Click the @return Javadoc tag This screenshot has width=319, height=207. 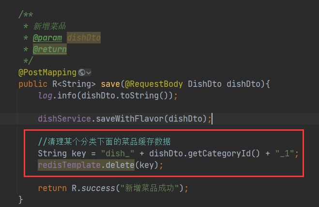tap(50, 49)
